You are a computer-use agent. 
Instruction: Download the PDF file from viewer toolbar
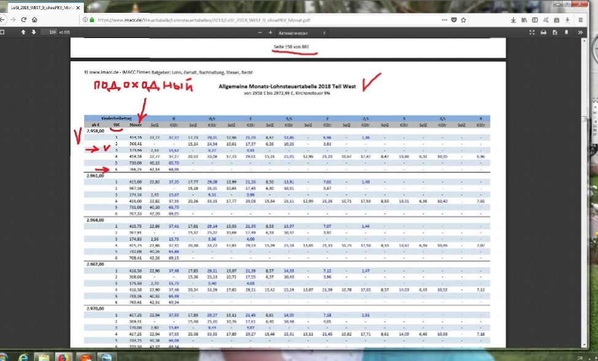coord(555,32)
